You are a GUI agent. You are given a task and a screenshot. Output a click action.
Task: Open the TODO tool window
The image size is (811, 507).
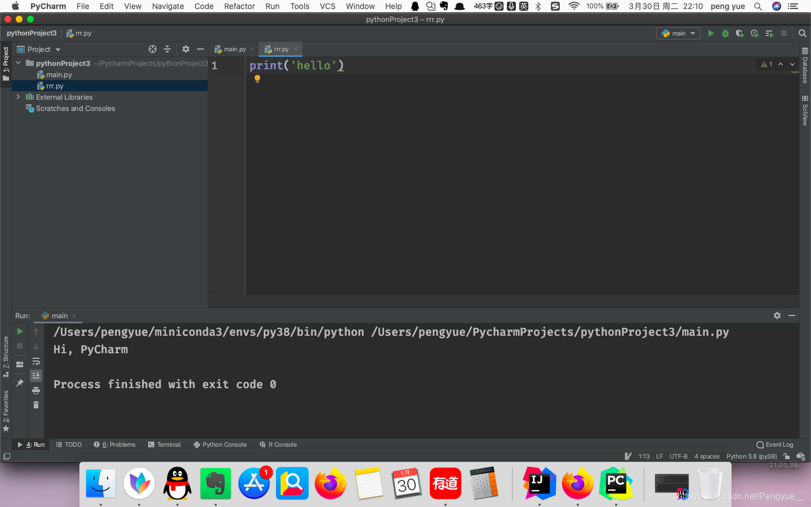69,444
